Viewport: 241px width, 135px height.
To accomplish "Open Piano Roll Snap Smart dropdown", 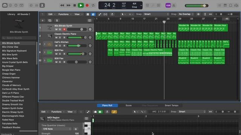I will [192, 112].
